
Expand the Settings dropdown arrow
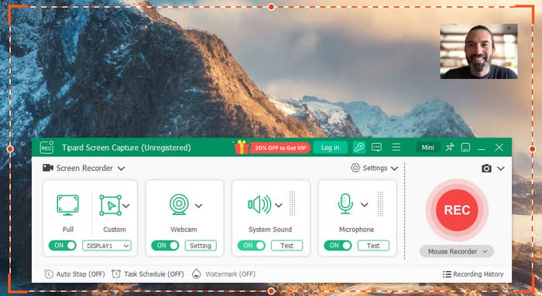(394, 168)
